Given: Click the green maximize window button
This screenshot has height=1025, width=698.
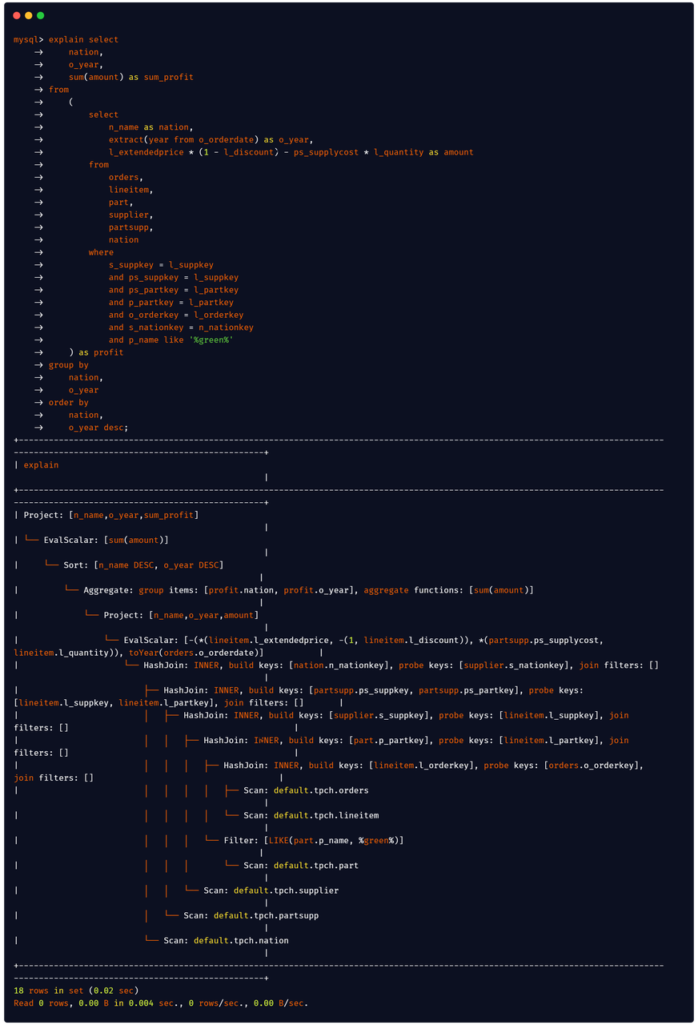Looking at the screenshot, I should (41, 15).
